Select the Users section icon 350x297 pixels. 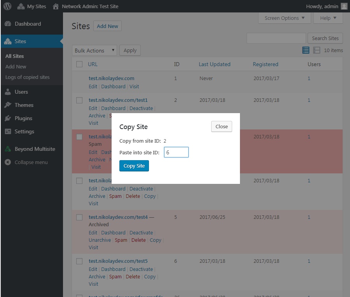tap(9, 92)
